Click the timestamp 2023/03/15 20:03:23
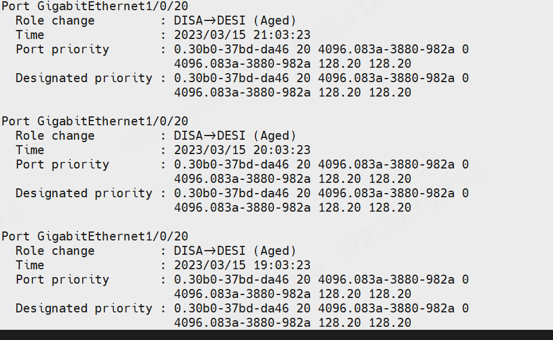 [242, 150]
